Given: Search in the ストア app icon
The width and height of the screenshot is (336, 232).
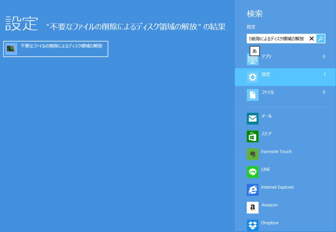Looking at the screenshot, I should coord(253,136).
